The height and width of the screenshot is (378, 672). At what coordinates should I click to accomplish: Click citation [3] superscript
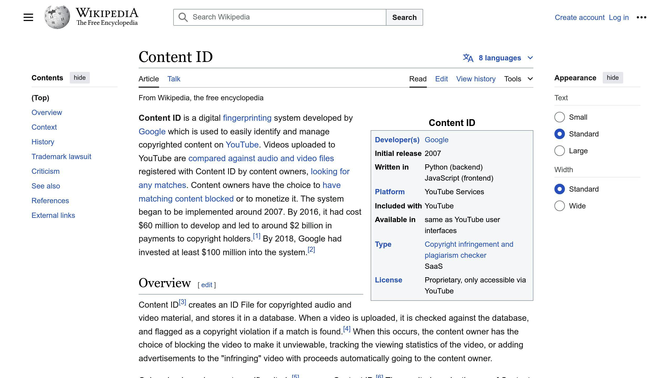pyautogui.click(x=182, y=302)
